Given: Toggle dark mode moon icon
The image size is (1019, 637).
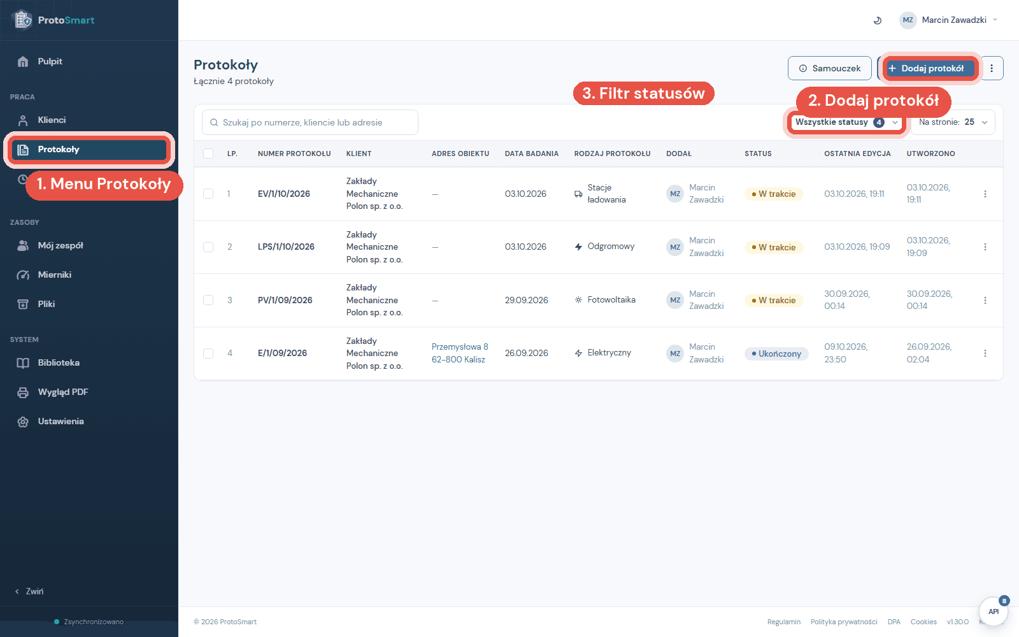Looking at the screenshot, I should click(x=877, y=20).
